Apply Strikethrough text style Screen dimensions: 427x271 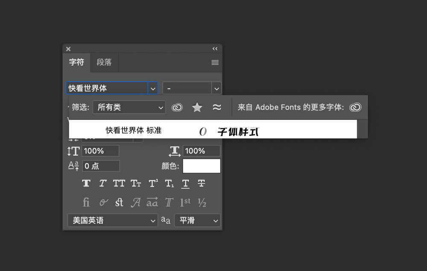point(202,184)
